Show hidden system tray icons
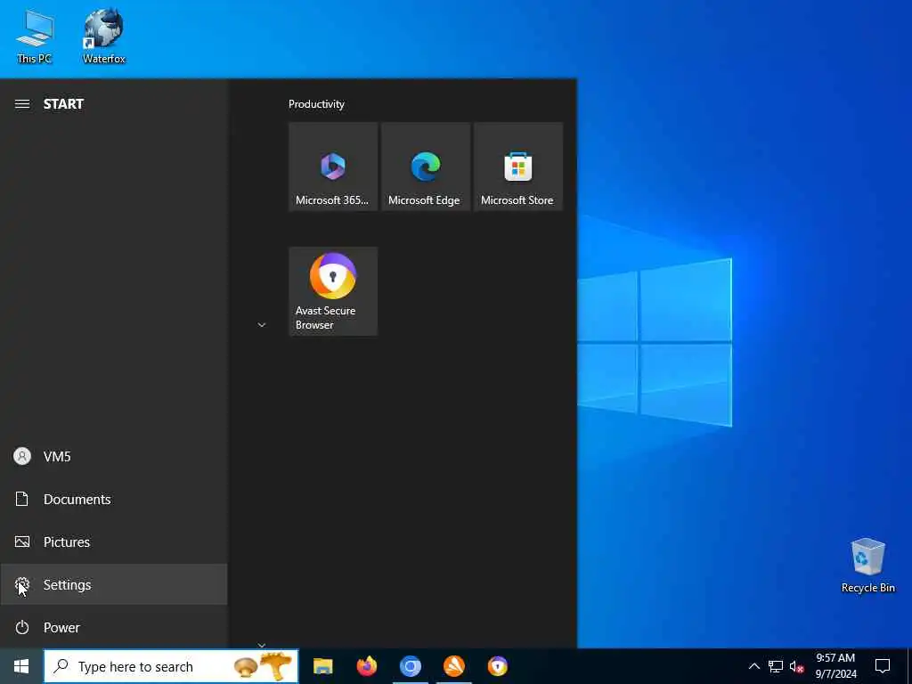912x684 pixels. pos(753,666)
